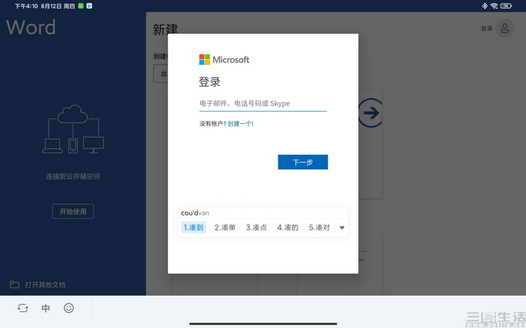526x328 pixels.
Task: Click the circled right arrow icon
Action: pyautogui.click(x=370, y=113)
